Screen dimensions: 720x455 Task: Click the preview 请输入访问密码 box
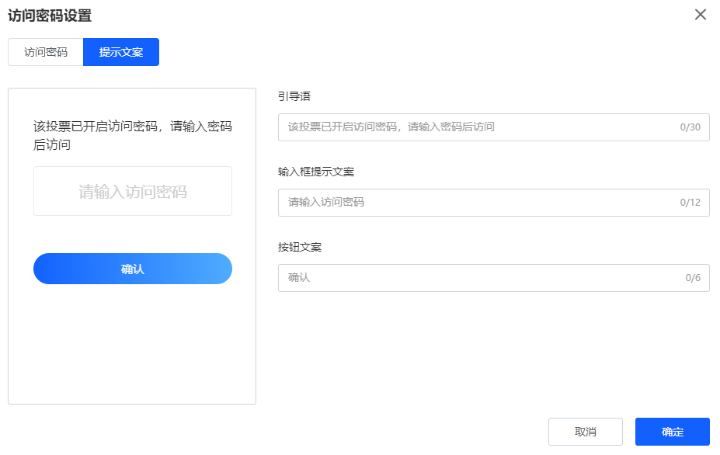click(x=133, y=191)
